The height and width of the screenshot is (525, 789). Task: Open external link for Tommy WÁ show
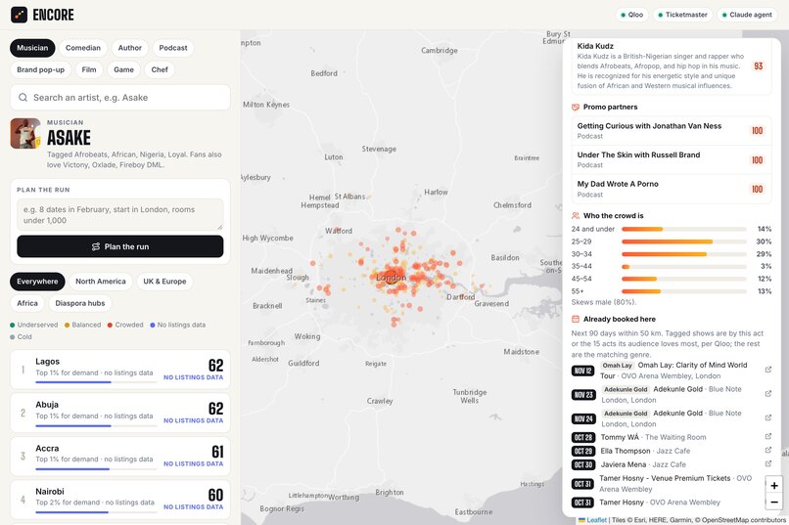(767, 437)
